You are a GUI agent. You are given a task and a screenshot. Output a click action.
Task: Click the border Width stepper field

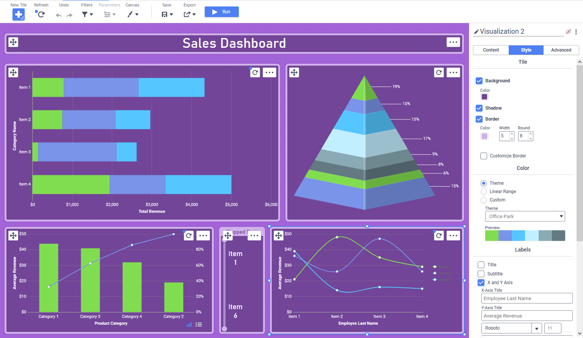click(506, 136)
